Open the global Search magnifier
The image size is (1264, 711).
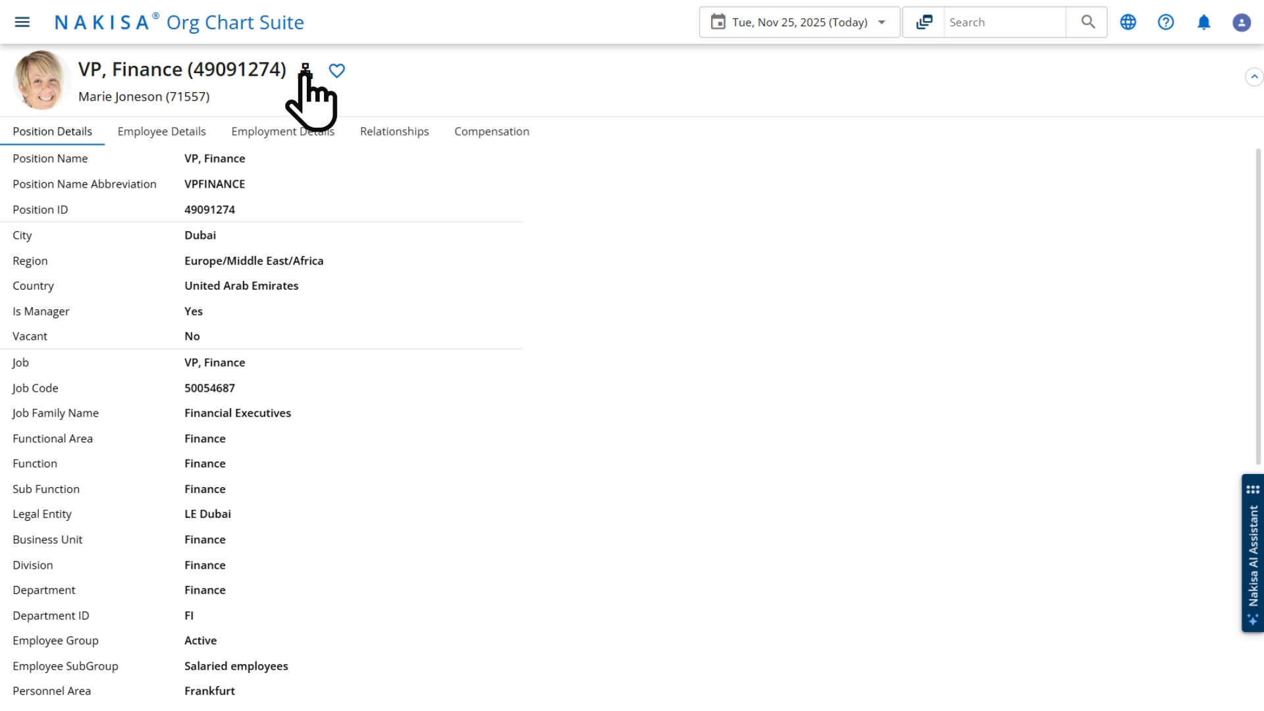click(x=1086, y=22)
